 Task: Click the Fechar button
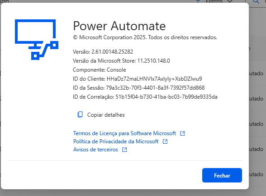pos(222,175)
